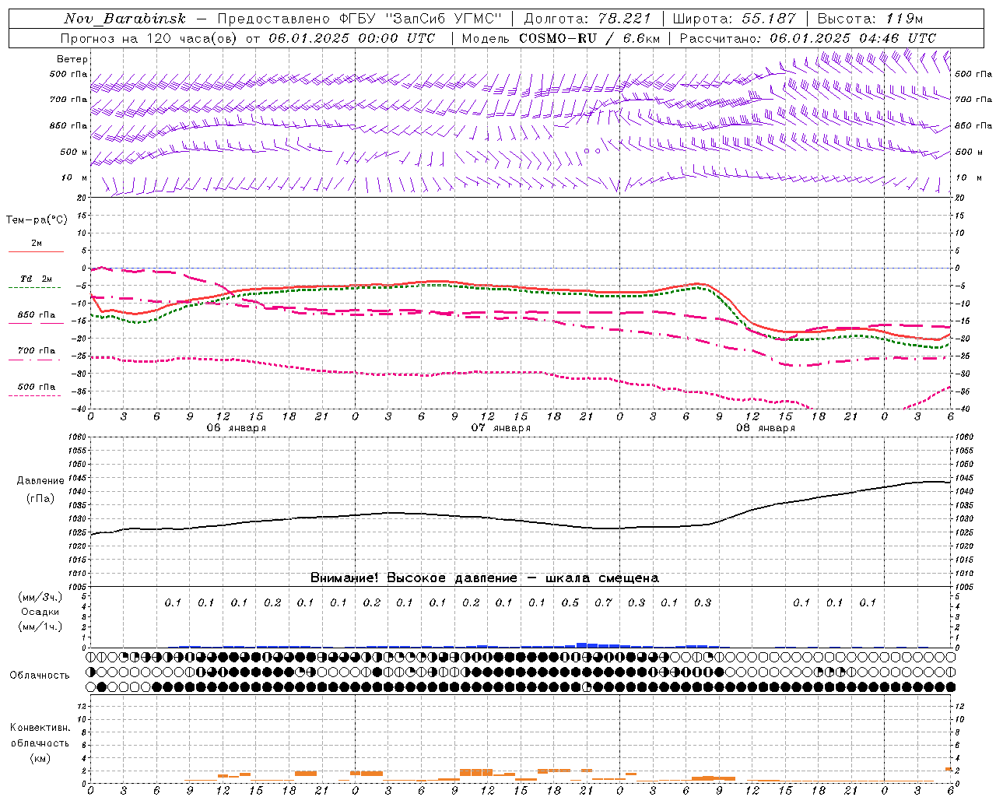This screenshot has width=996, height=797.
Task: Click the 'Осадки' precipitation label
Action: pos(40,612)
